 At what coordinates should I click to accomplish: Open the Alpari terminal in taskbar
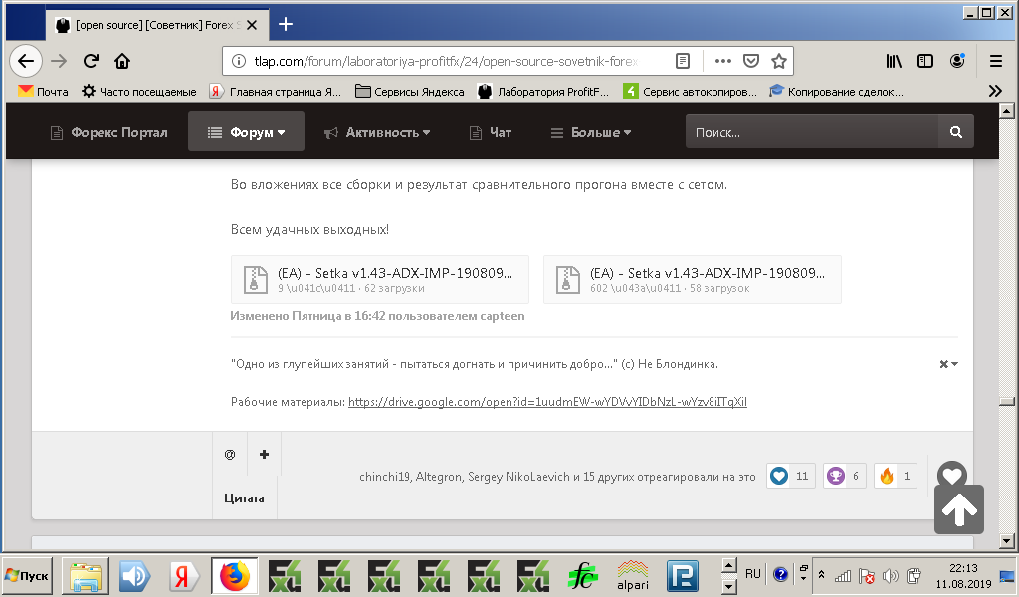(632, 576)
